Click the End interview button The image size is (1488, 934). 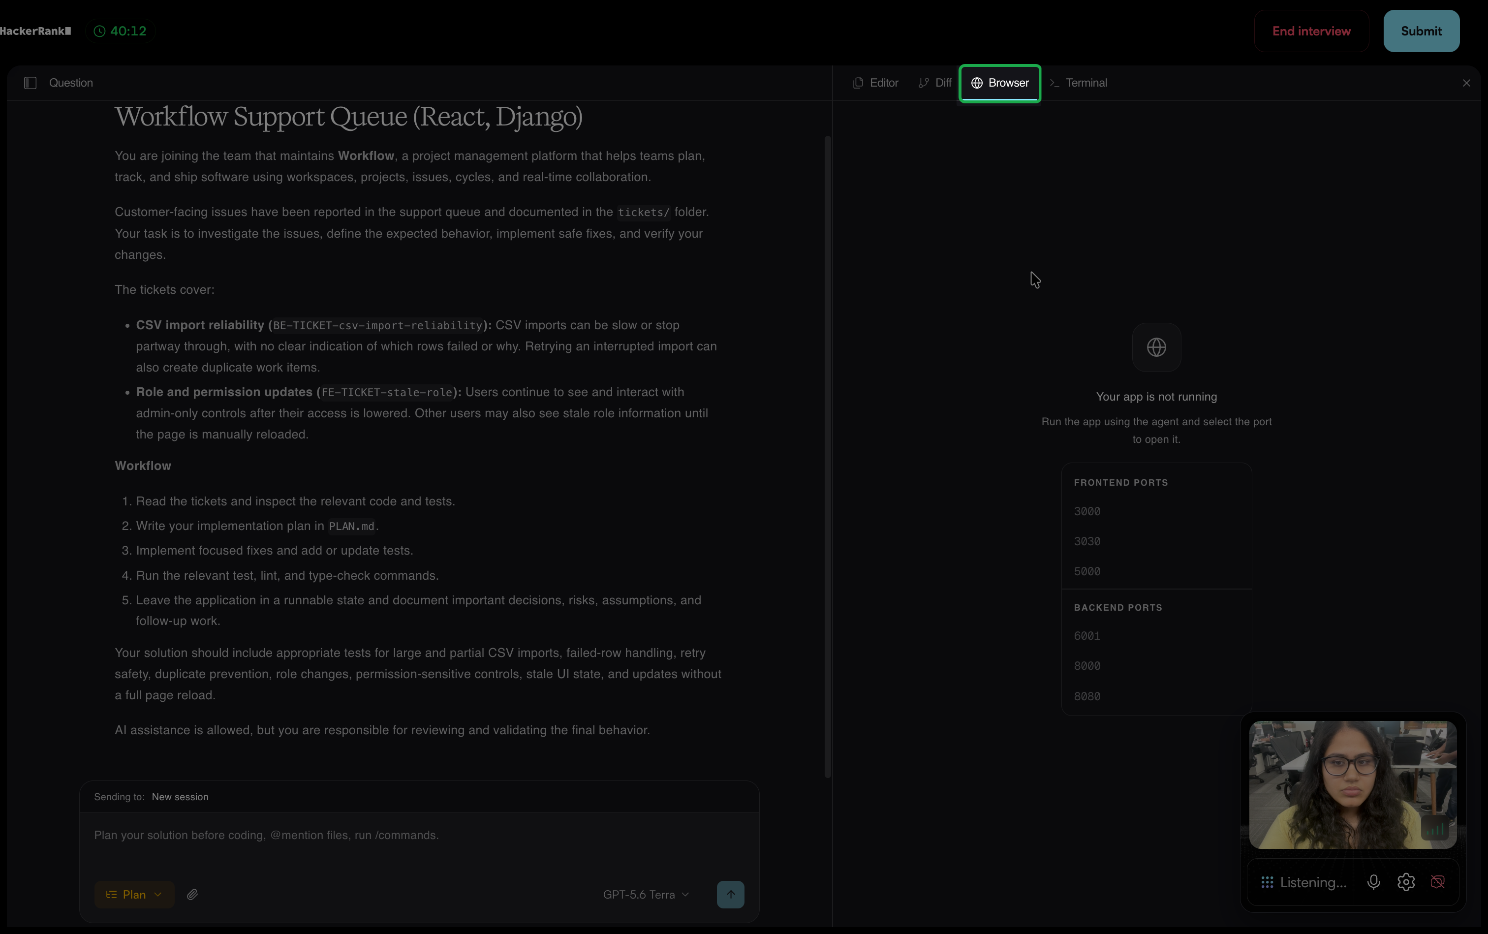point(1311,31)
